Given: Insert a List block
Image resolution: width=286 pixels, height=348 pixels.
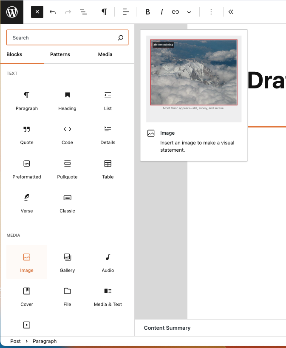Looking at the screenshot, I should 108,100.
